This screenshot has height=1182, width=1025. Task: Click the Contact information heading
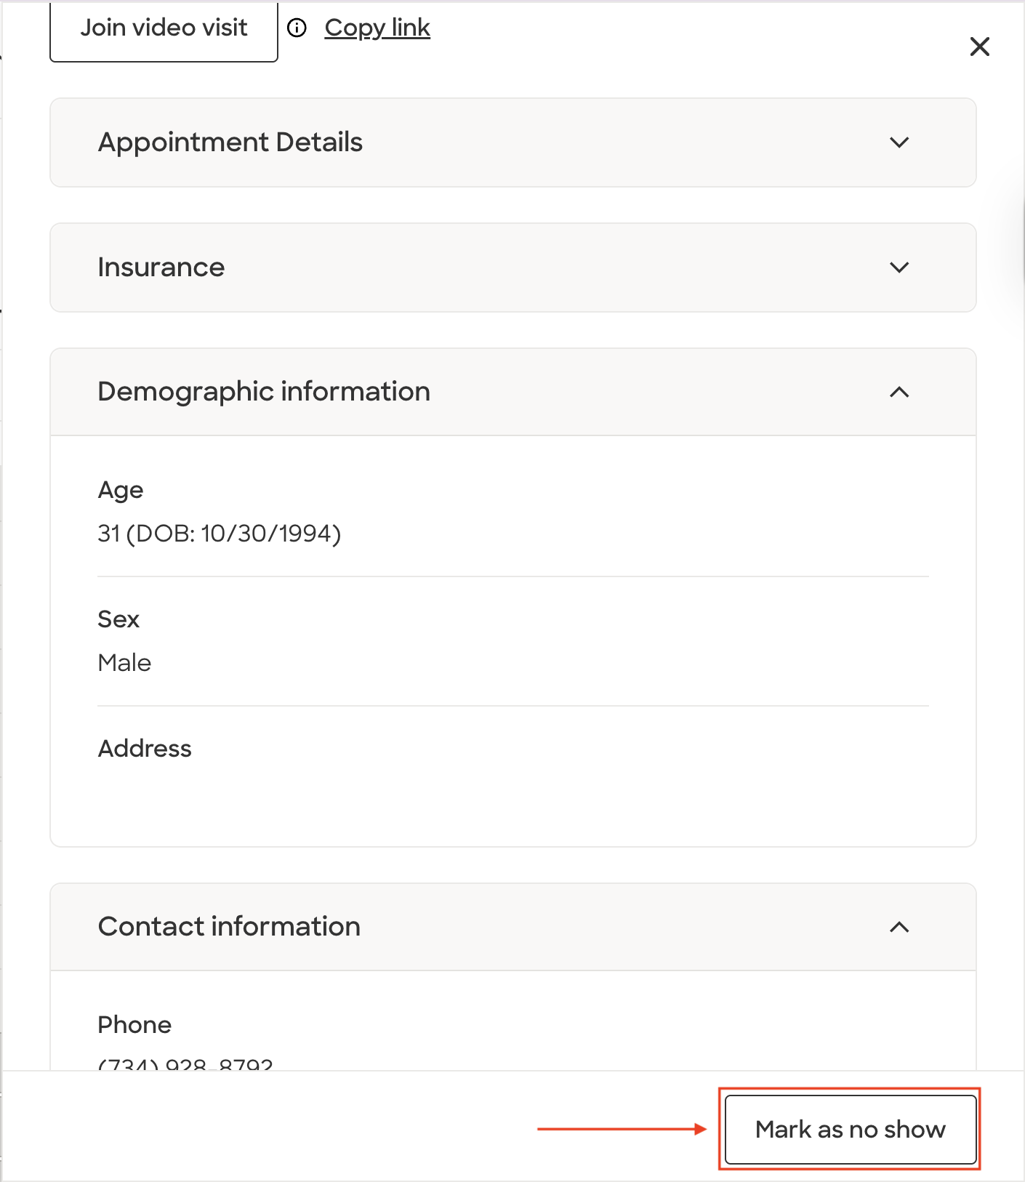[229, 927]
